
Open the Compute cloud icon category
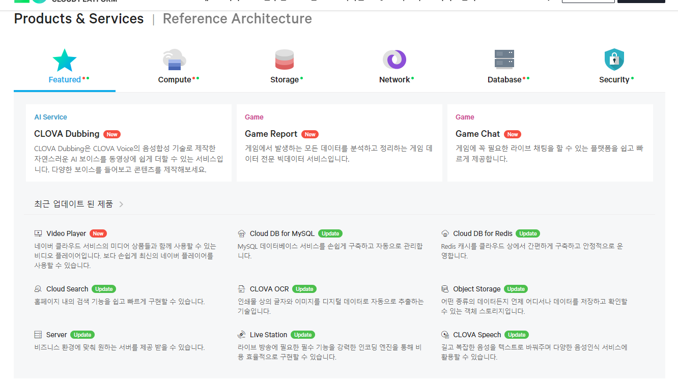tap(175, 60)
